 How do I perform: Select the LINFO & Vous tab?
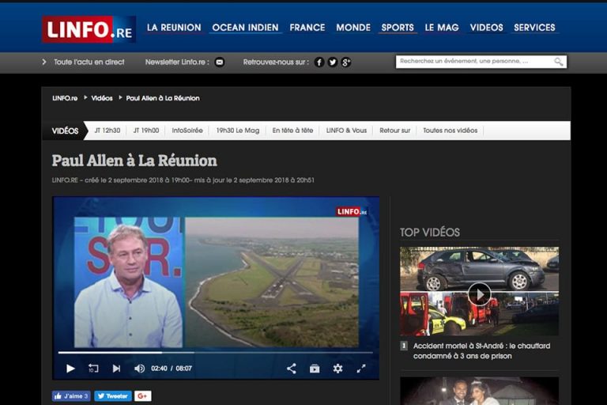346,131
